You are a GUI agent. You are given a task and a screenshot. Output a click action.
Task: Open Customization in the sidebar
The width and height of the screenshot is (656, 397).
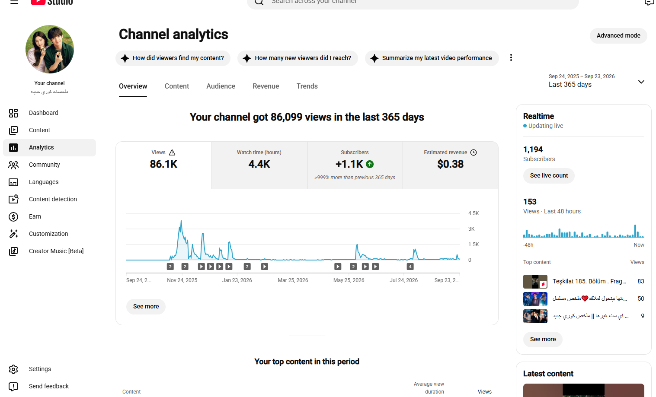[x=49, y=234]
